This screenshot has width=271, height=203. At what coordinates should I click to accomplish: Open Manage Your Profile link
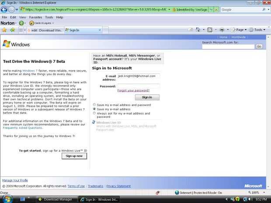point(15,180)
